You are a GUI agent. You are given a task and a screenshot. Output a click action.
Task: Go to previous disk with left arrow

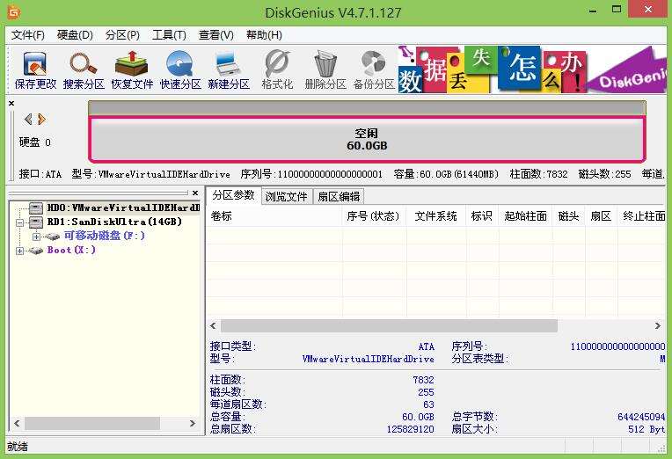(x=28, y=119)
